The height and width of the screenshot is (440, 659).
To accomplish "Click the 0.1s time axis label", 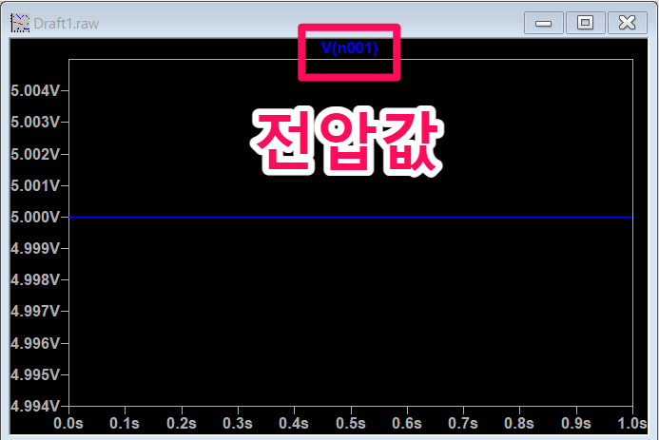I will [x=125, y=423].
